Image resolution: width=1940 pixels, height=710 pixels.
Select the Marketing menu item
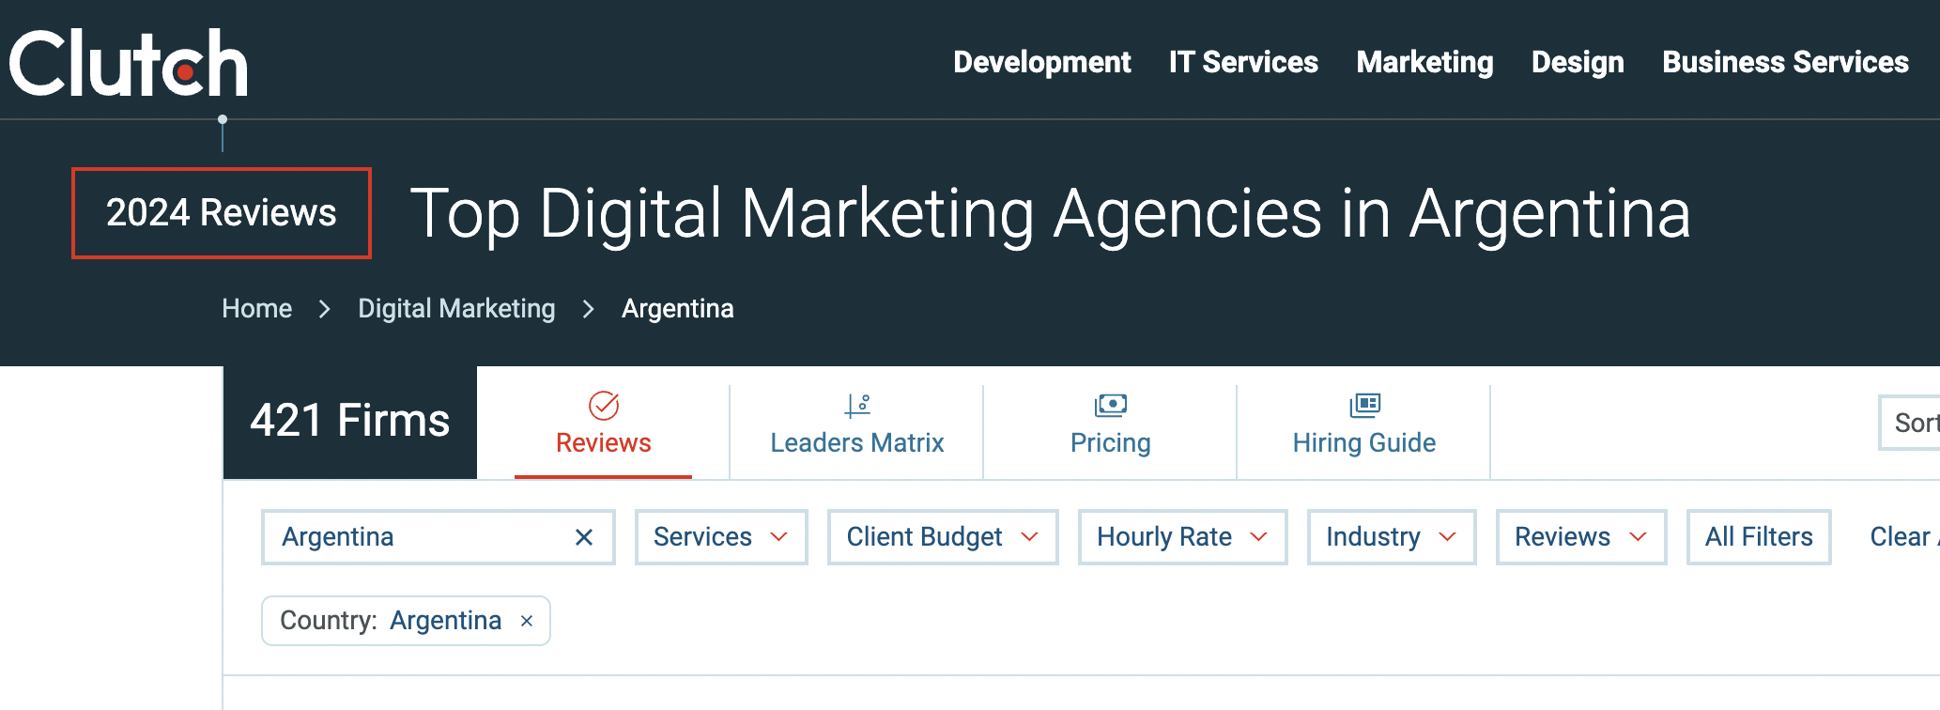tap(1424, 62)
